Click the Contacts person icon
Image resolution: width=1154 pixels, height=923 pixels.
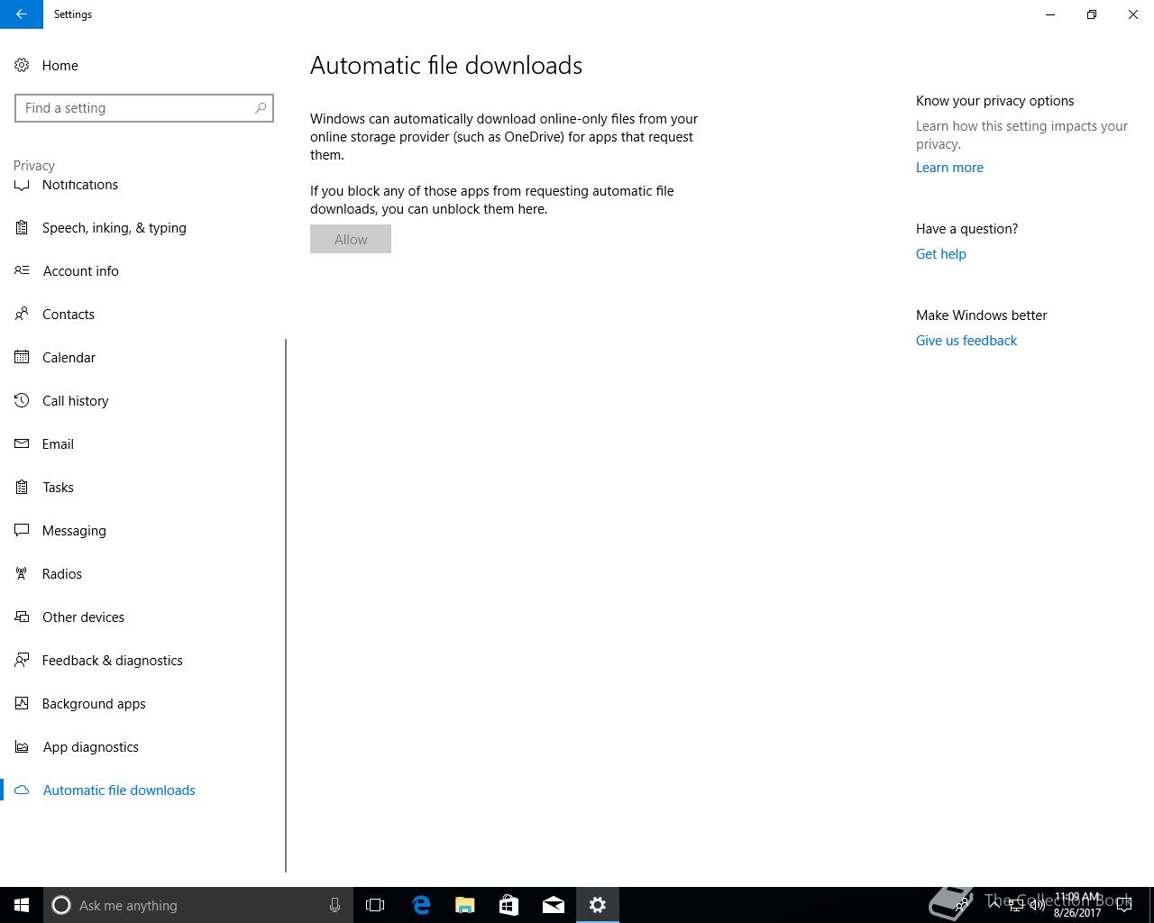(x=22, y=315)
